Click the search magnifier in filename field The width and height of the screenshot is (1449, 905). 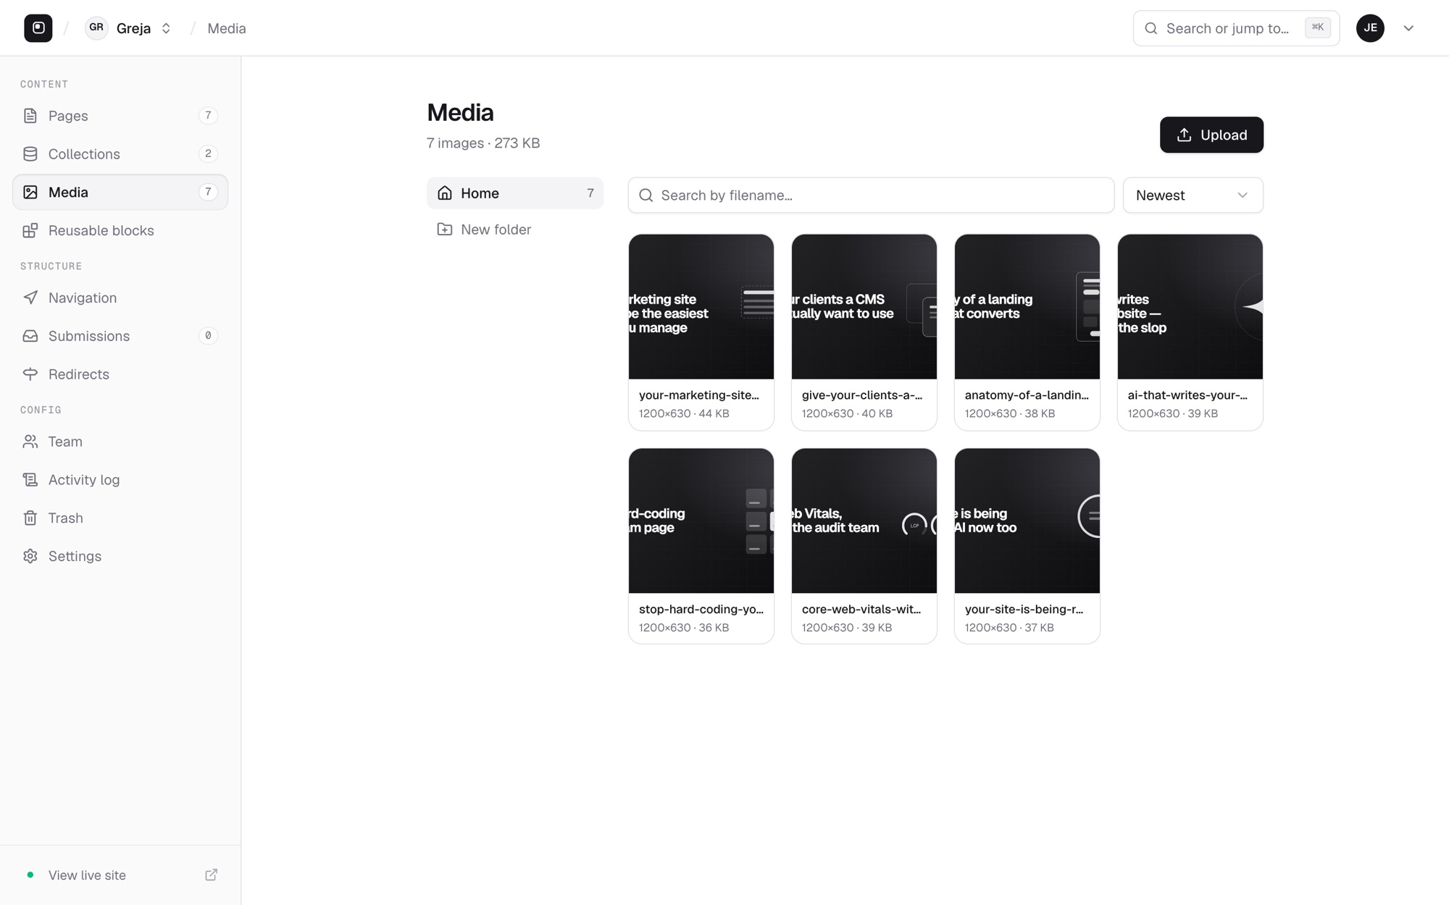click(x=646, y=195)
